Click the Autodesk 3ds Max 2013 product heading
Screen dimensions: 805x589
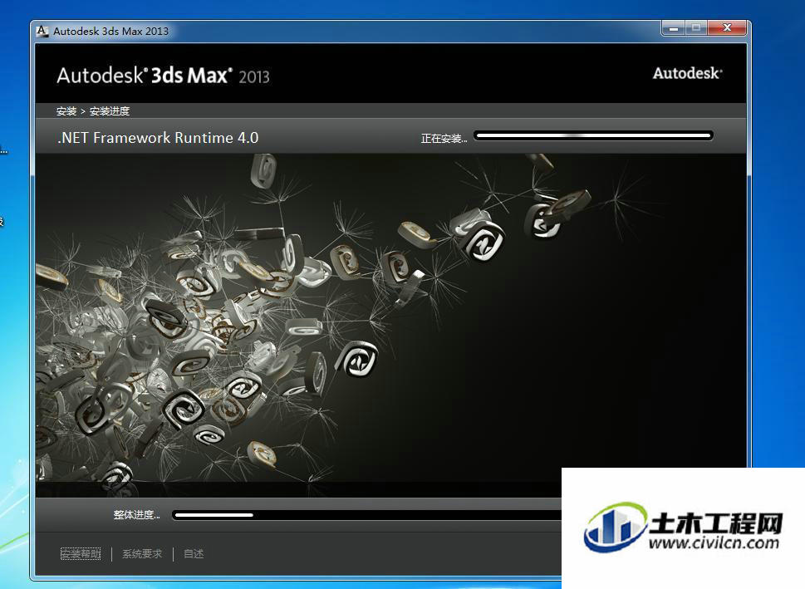click(x=164, y=76)
